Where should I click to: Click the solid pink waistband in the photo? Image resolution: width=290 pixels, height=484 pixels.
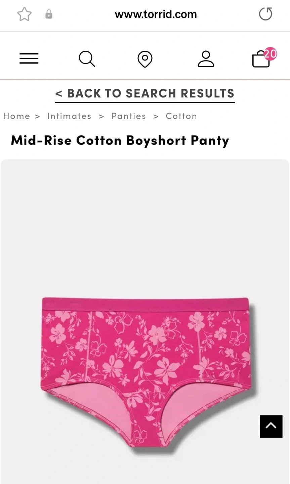coord(145,304)
